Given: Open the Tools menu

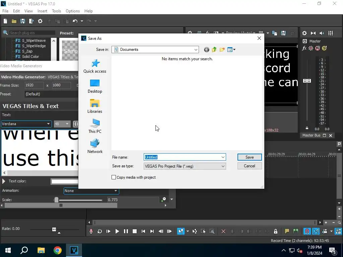Looking at the screenshot, I should pyautogui.click(x=56, y=11).
